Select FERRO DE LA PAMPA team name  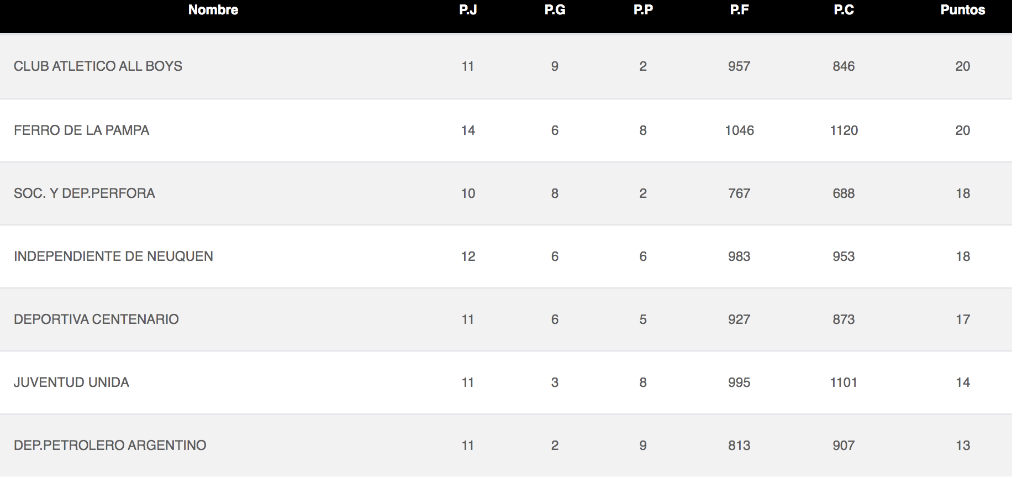(82, 130)
